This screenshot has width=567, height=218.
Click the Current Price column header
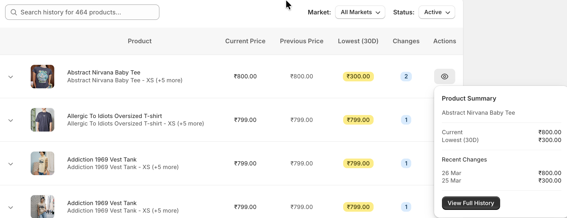tap(245, 41)
